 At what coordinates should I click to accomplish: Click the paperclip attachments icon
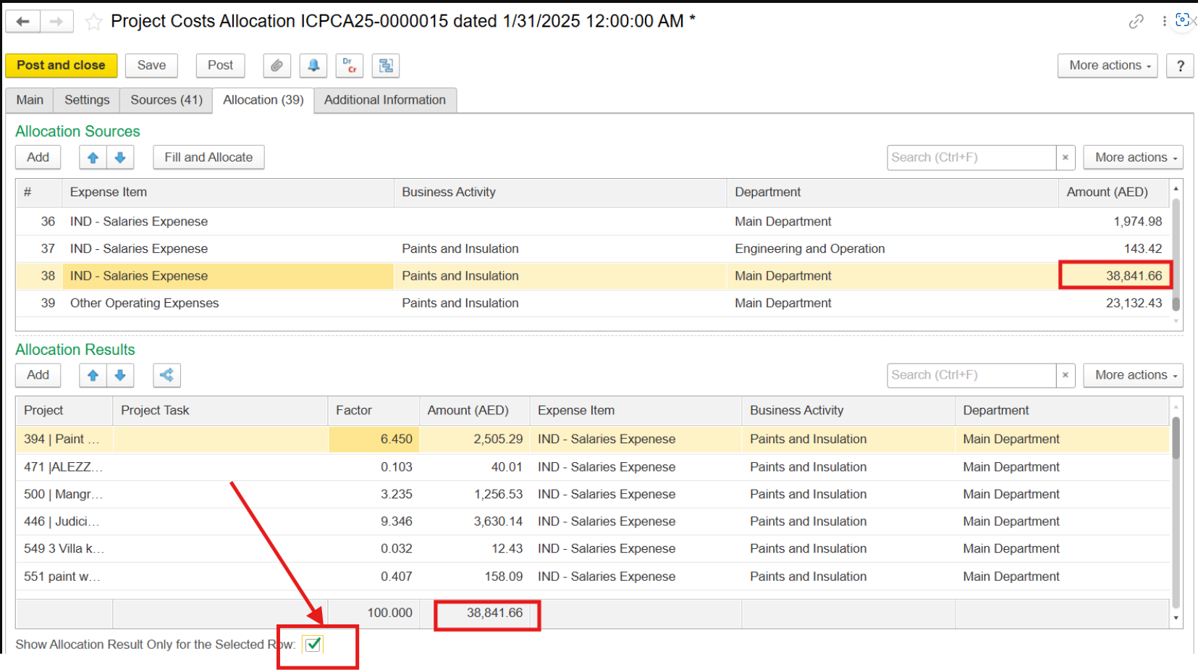(277, 66)
